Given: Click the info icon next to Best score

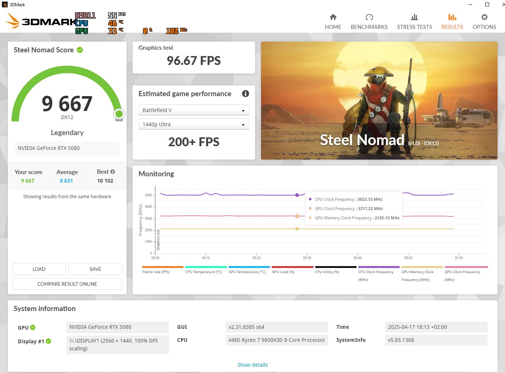Looking at the screenshot, I should coord(113,171).
